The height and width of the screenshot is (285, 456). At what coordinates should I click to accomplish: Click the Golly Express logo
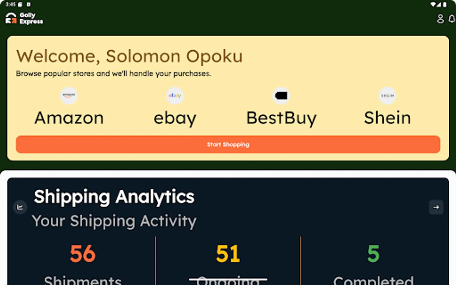tap(24, 18)
